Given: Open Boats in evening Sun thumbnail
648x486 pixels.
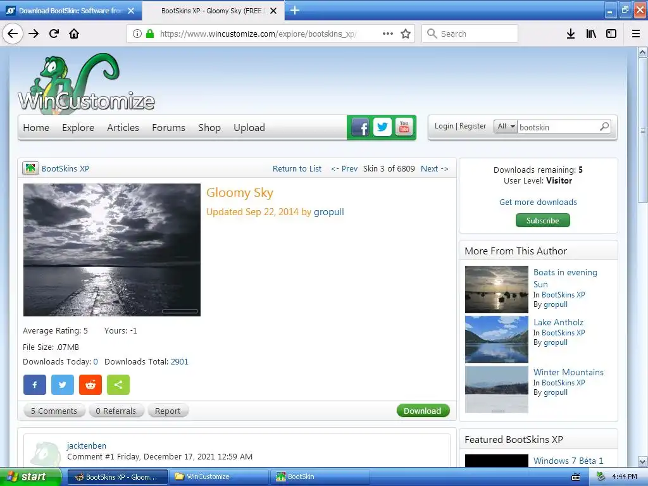Looking at the screenshot, I should tap(497, 289).
